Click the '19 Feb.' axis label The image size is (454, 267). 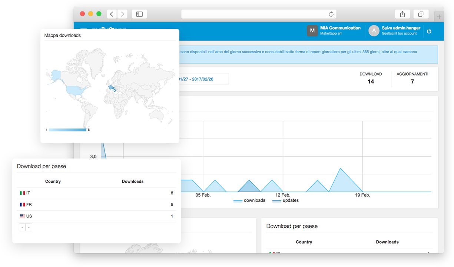(362, 195)
